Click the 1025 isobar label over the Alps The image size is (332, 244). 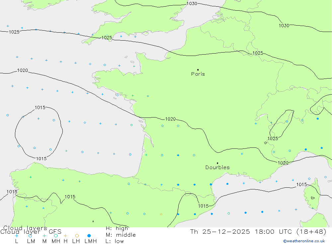273,138
